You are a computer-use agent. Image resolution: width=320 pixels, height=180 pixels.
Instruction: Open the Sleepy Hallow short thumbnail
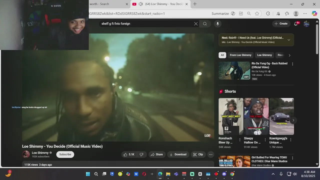[256, 116]
